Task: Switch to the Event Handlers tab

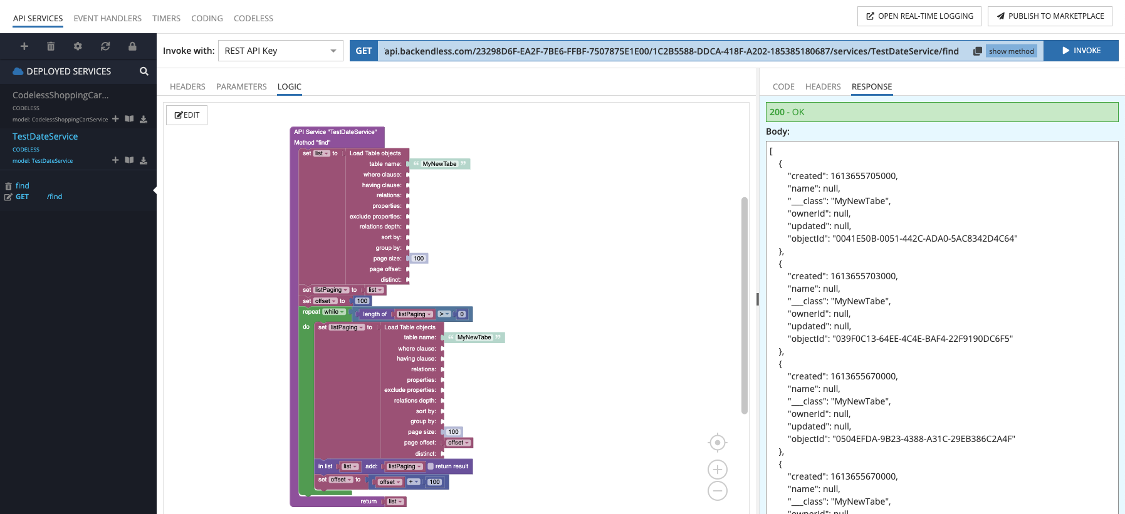Action: coord(107,18)
